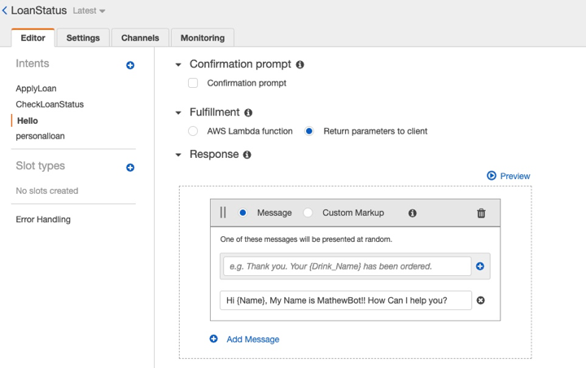The height and width of the screenshot is (368, 586).
Task: Click the Add Message link
Action: pos(253,340)
